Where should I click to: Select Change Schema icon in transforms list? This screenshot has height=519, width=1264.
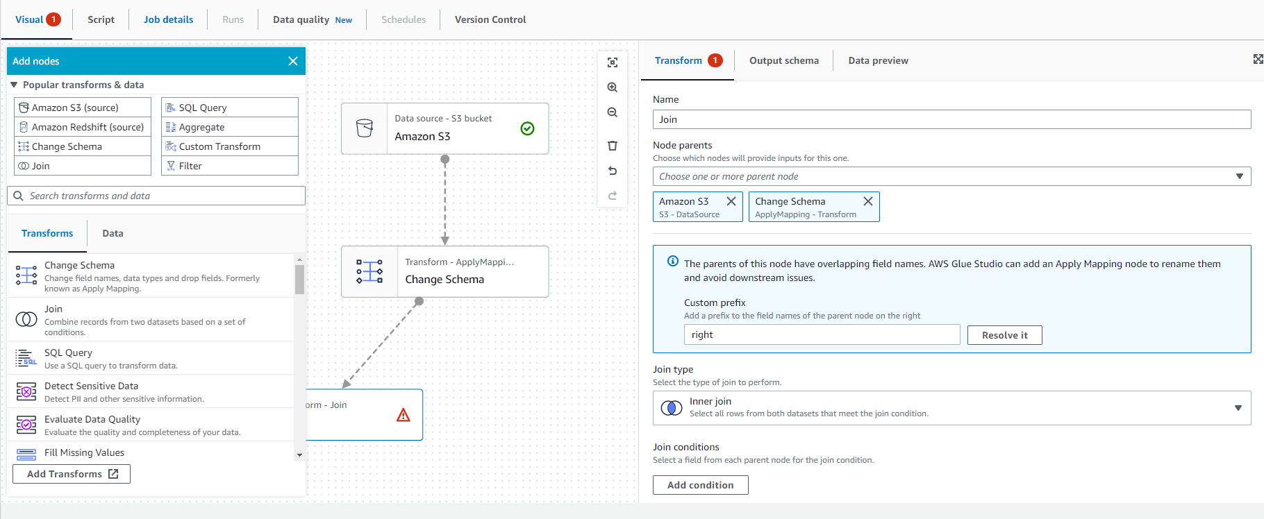coord(26,275)
